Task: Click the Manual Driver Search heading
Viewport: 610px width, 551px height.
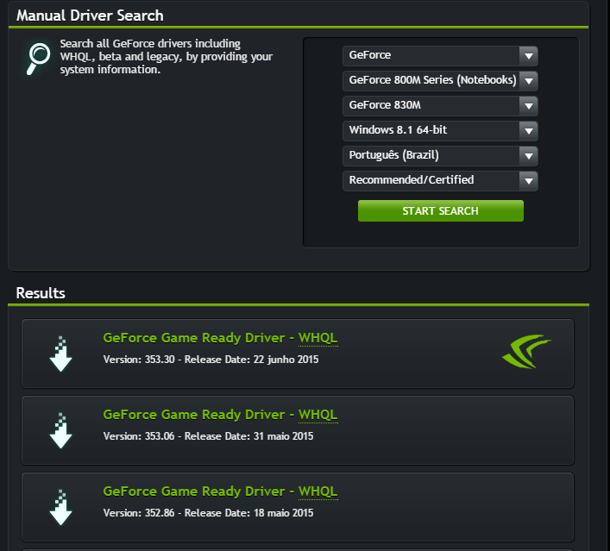Action: 90,16
